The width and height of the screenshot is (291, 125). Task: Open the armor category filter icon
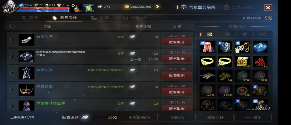point(227,34)
